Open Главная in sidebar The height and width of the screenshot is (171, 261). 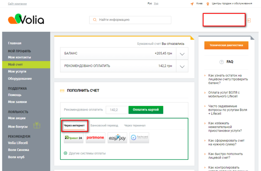pyautogui.click(x=15, y=43)
